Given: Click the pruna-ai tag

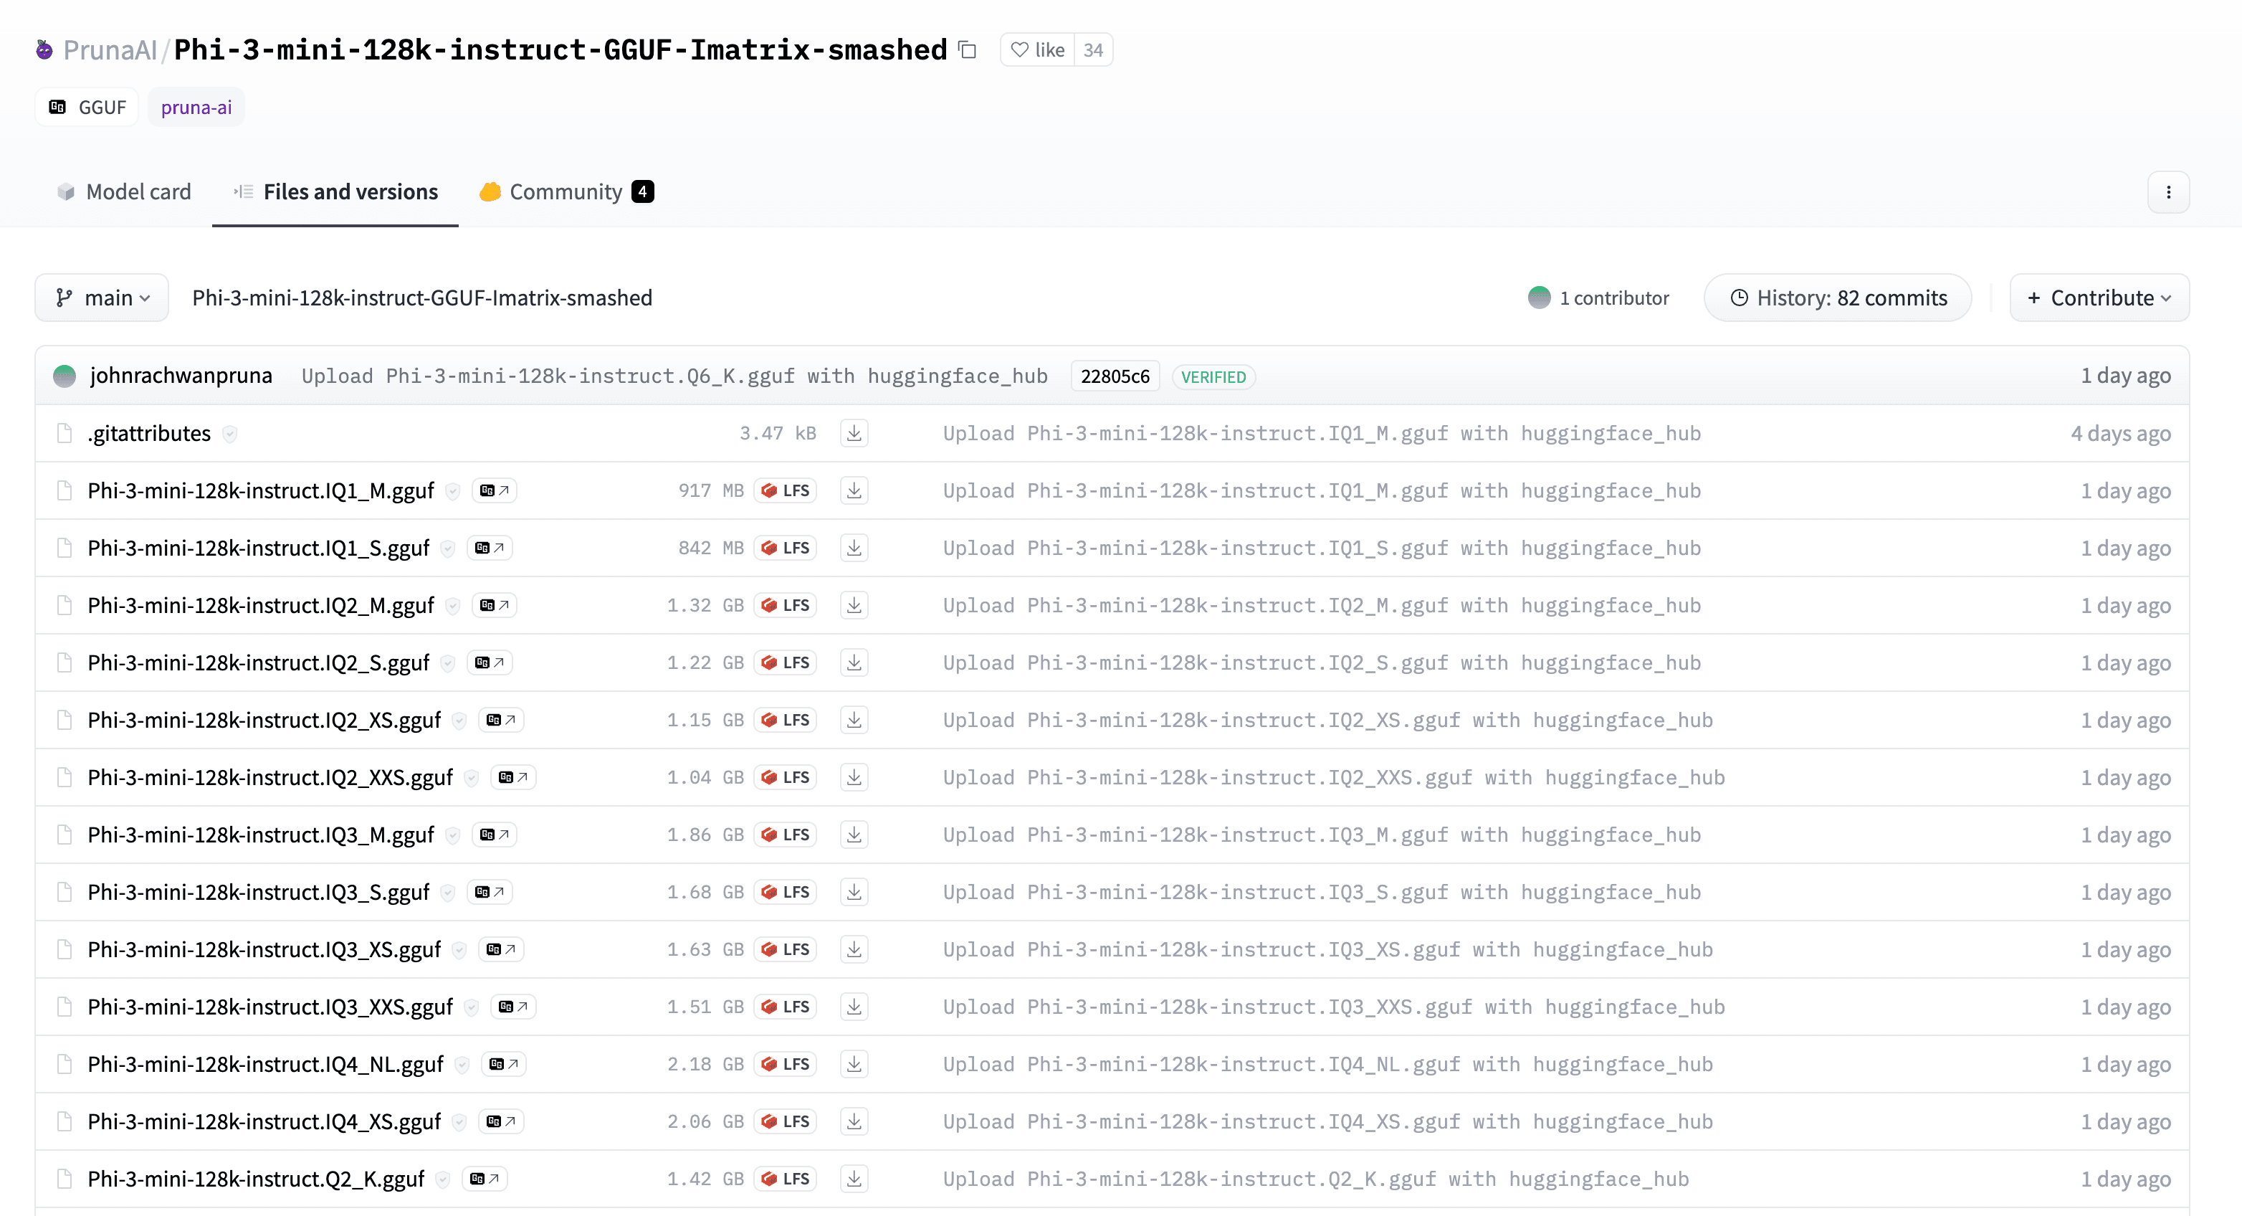Looking at the screenshot, I should (x=196, y=107).
